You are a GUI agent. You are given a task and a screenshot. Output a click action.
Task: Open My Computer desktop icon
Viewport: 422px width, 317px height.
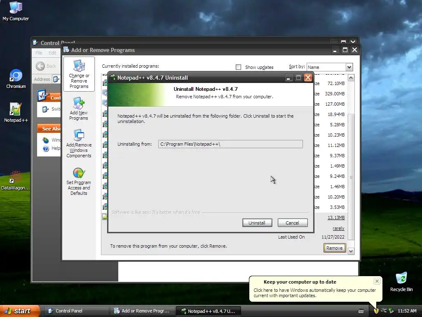coord(16,11)
